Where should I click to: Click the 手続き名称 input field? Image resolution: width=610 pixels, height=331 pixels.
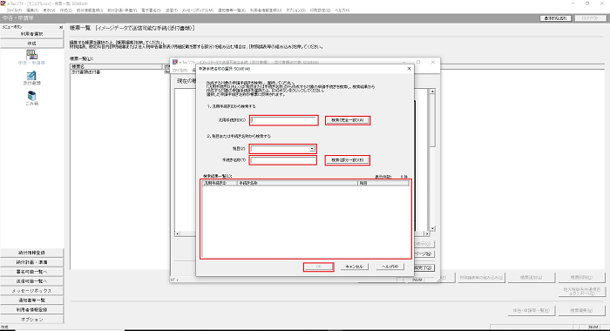click(x=283, y=160)
